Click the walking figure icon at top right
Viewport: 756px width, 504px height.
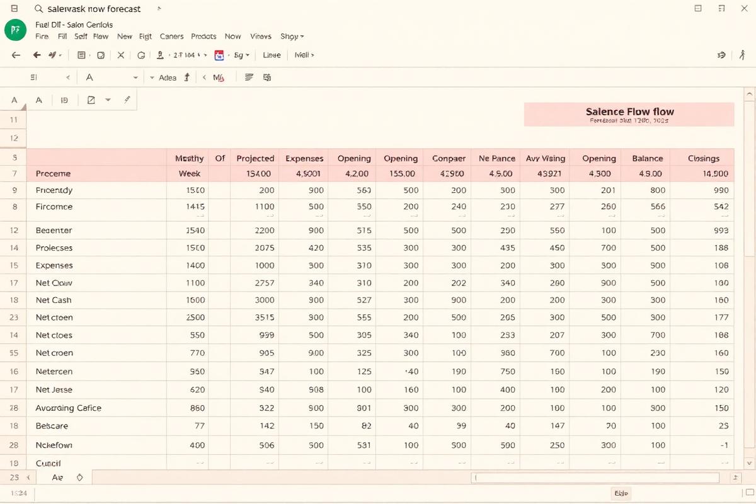pyautogui.click(x=743, y=55)
